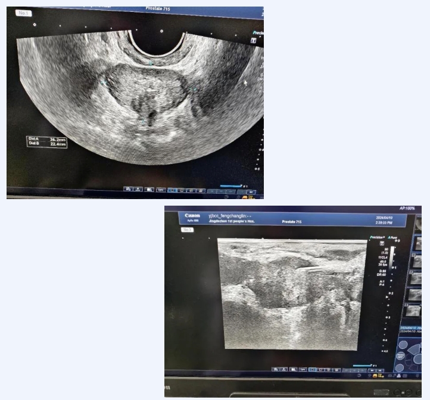Click the cine progress slider in bottom image

(363, 366)
